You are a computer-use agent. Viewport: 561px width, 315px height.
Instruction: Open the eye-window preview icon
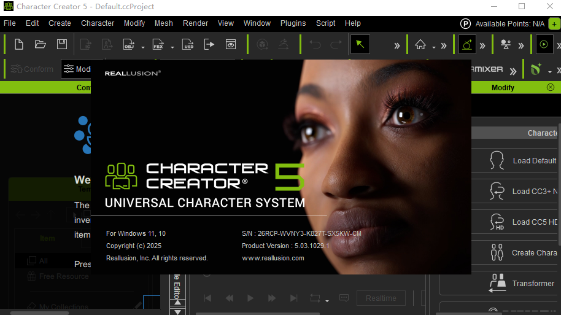[231, 44]
